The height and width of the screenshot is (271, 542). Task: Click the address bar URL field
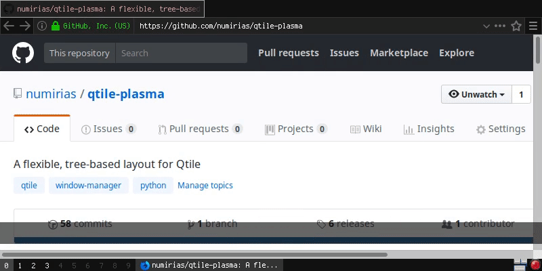click(x=308, y=26)
